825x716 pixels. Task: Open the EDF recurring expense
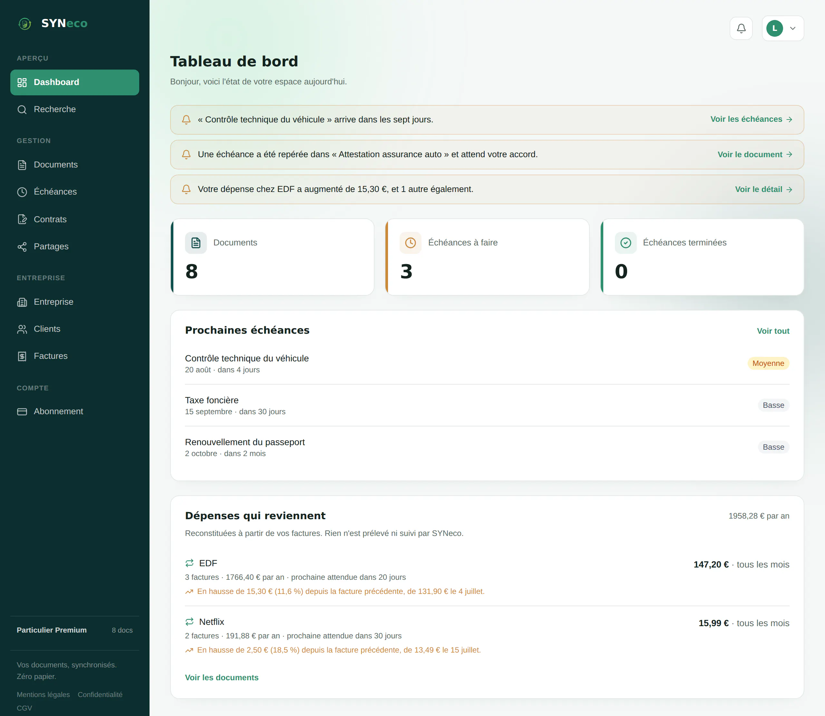(487, 577)
